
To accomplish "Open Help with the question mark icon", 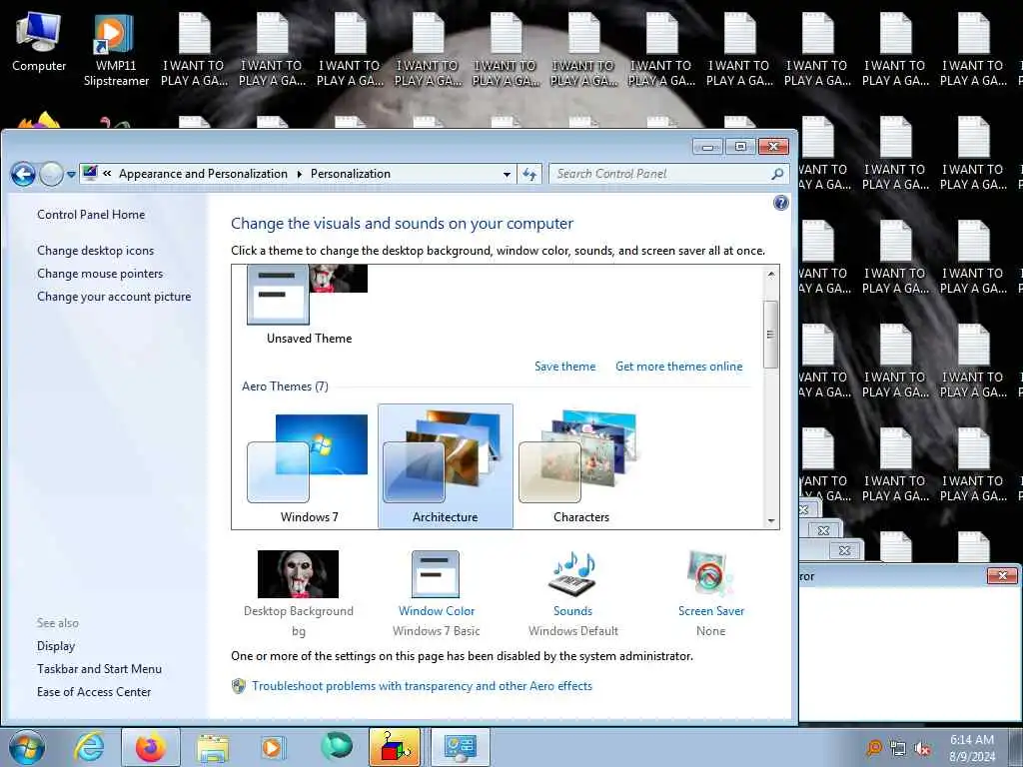I will coord(780,203).
